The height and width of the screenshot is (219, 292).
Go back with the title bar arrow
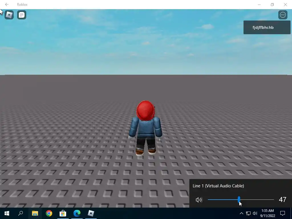point(7,5)
